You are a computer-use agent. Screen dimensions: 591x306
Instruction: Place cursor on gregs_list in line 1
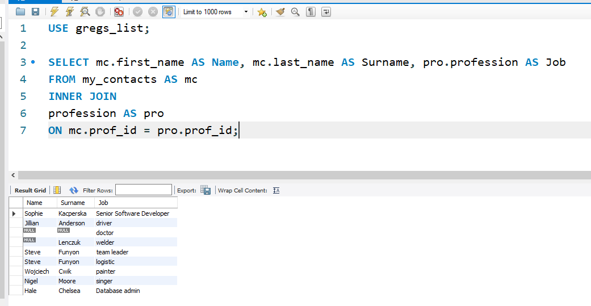tap(110, 28)
